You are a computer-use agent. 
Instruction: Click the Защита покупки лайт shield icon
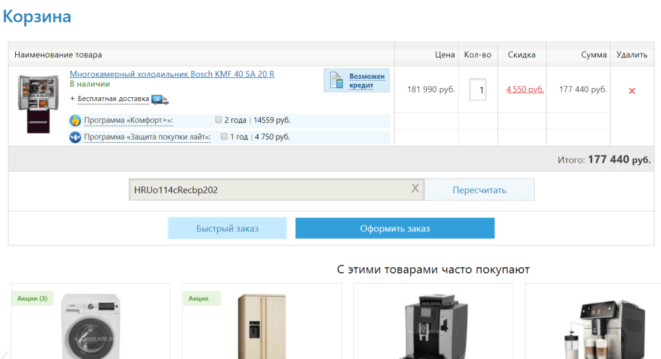point(75,137)
